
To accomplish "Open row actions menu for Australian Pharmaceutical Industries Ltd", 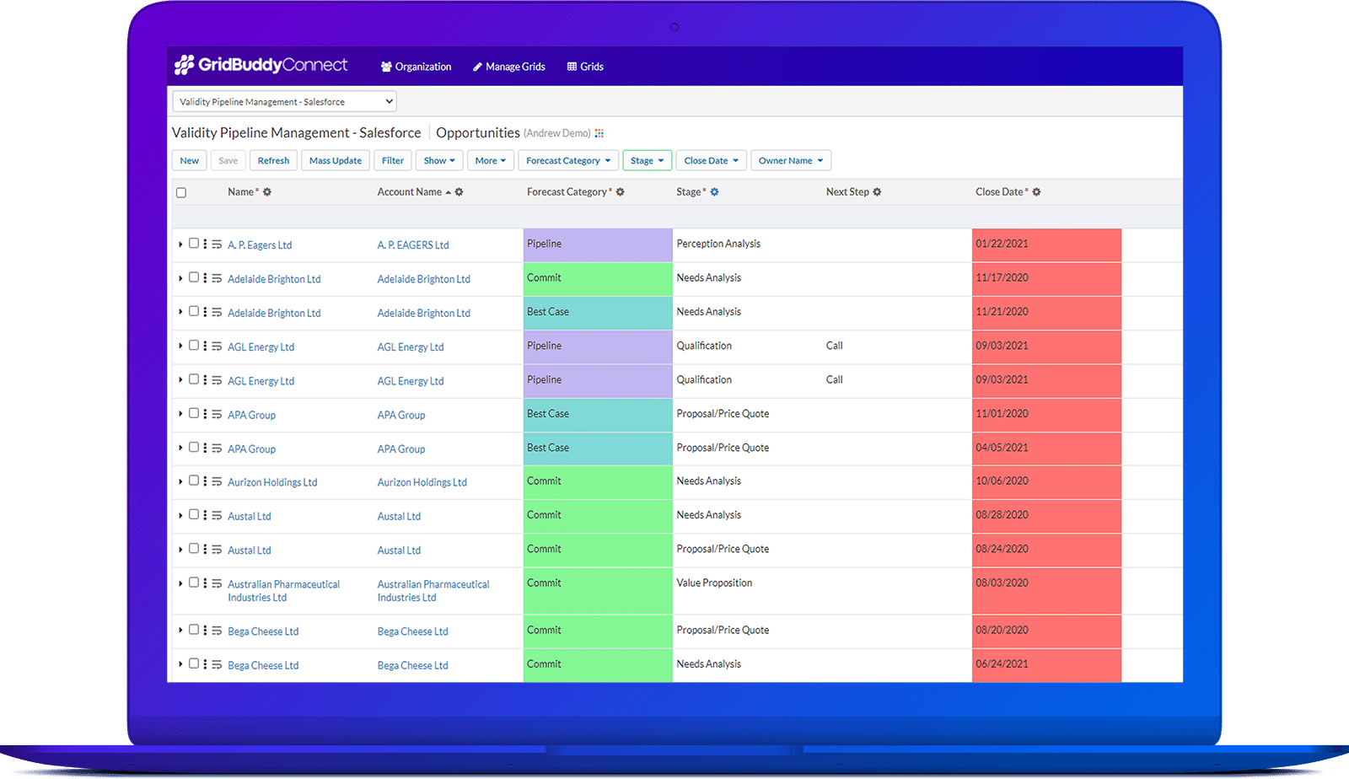I will [205, 583].
